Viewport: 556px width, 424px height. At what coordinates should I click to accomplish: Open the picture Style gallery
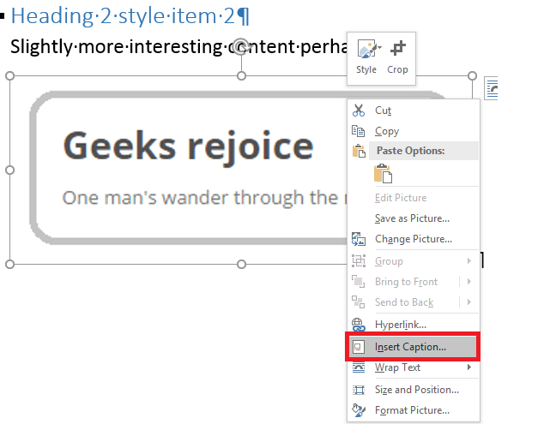point(366,57)
